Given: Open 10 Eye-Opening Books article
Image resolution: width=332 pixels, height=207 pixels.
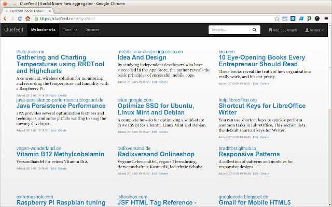Looking at the screenshot, I should [x=261, y=61].
